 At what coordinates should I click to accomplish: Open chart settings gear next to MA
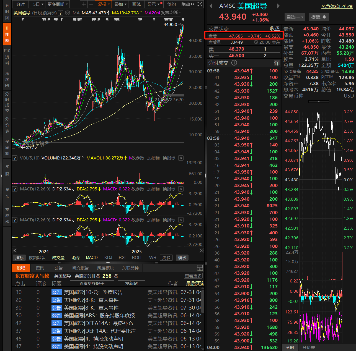click(68, 13)
